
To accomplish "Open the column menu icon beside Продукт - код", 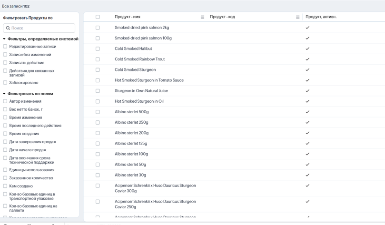I will pyautogui.click(x=298, y=17).
